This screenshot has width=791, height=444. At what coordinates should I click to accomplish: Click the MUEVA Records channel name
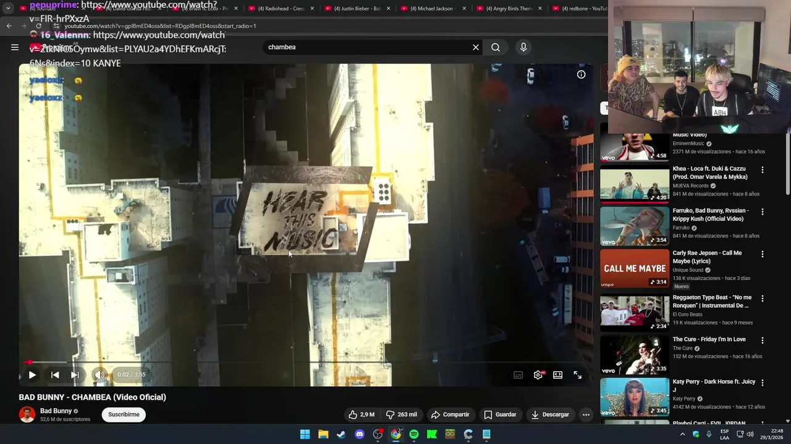point(690,186)
